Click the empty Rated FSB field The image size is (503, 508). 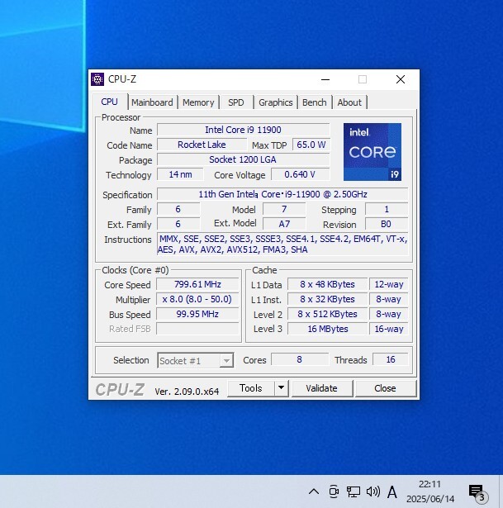pyautogui.click(x=197, y=329)
